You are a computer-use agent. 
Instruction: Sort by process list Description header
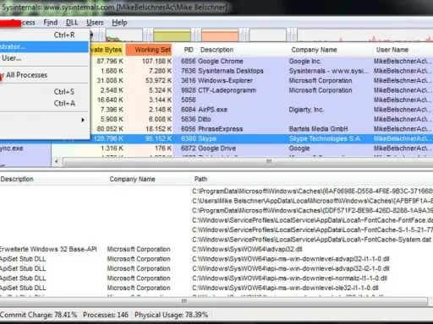(216, 50)
